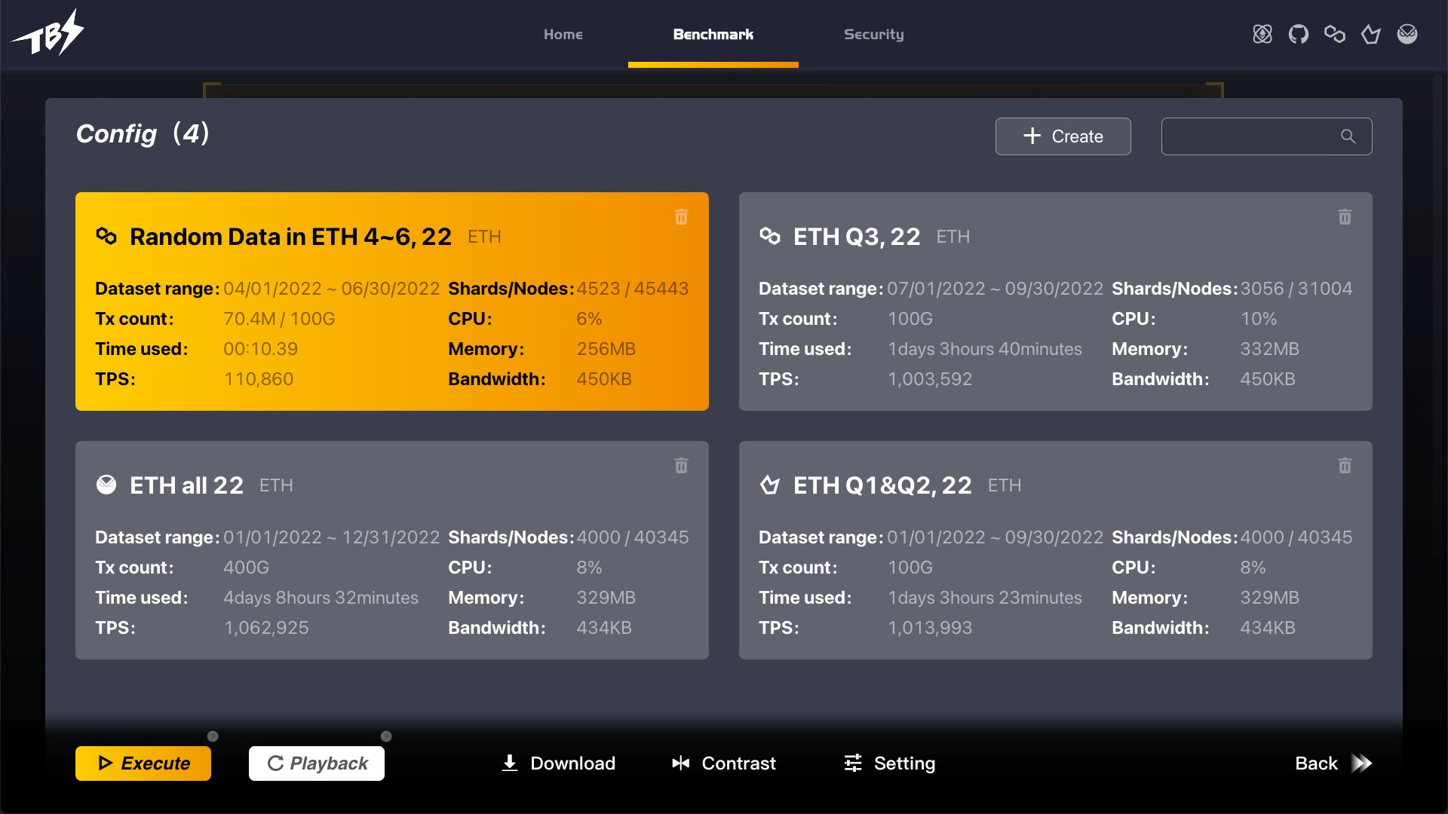Select the Security tab in navigation
This screenshot has height=814, width=1448.
coord(873,34)
